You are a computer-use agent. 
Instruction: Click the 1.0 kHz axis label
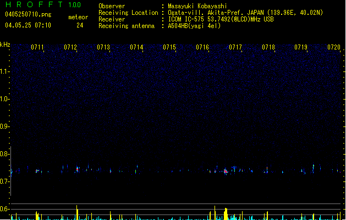click(x=4, y=99)
